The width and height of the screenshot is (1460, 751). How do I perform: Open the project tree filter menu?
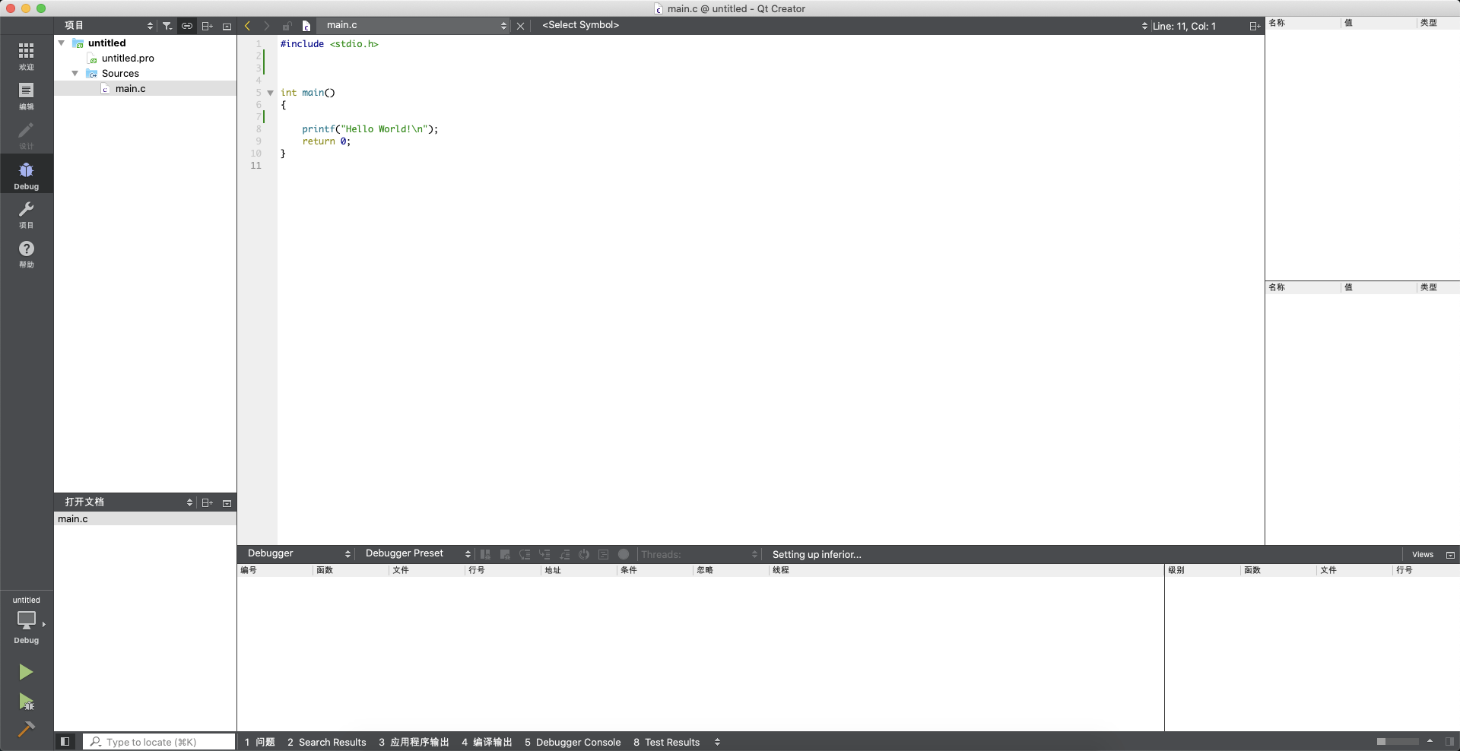tap(167, 26)
